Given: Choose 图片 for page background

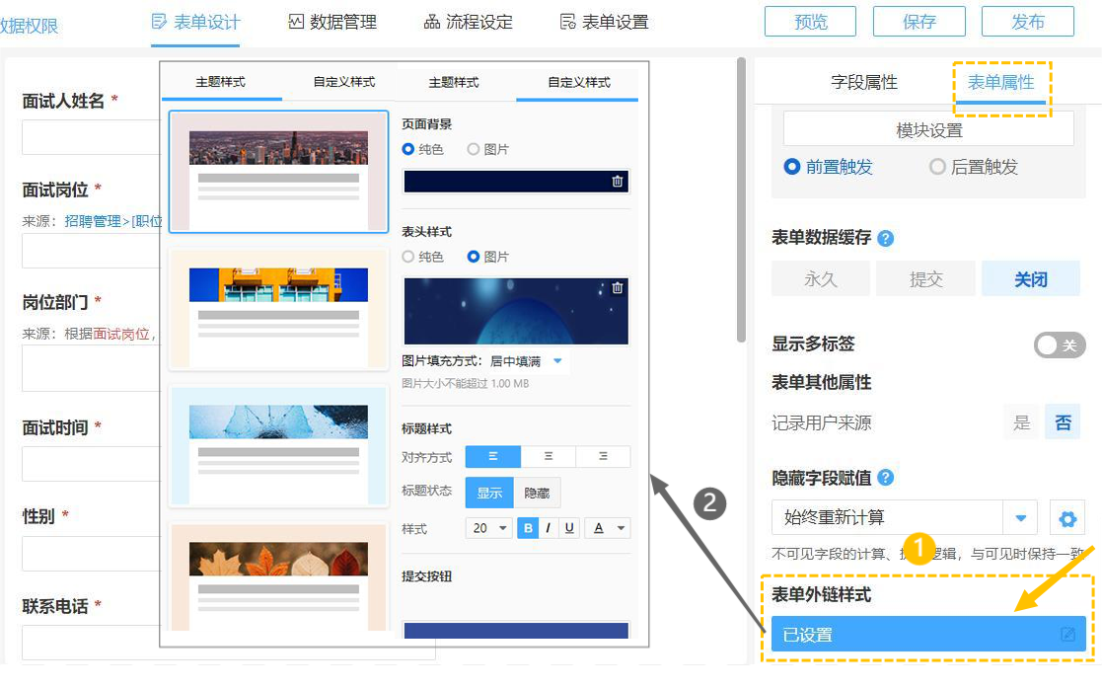Looking at the screenshot, I should click(x=474, y=149).
